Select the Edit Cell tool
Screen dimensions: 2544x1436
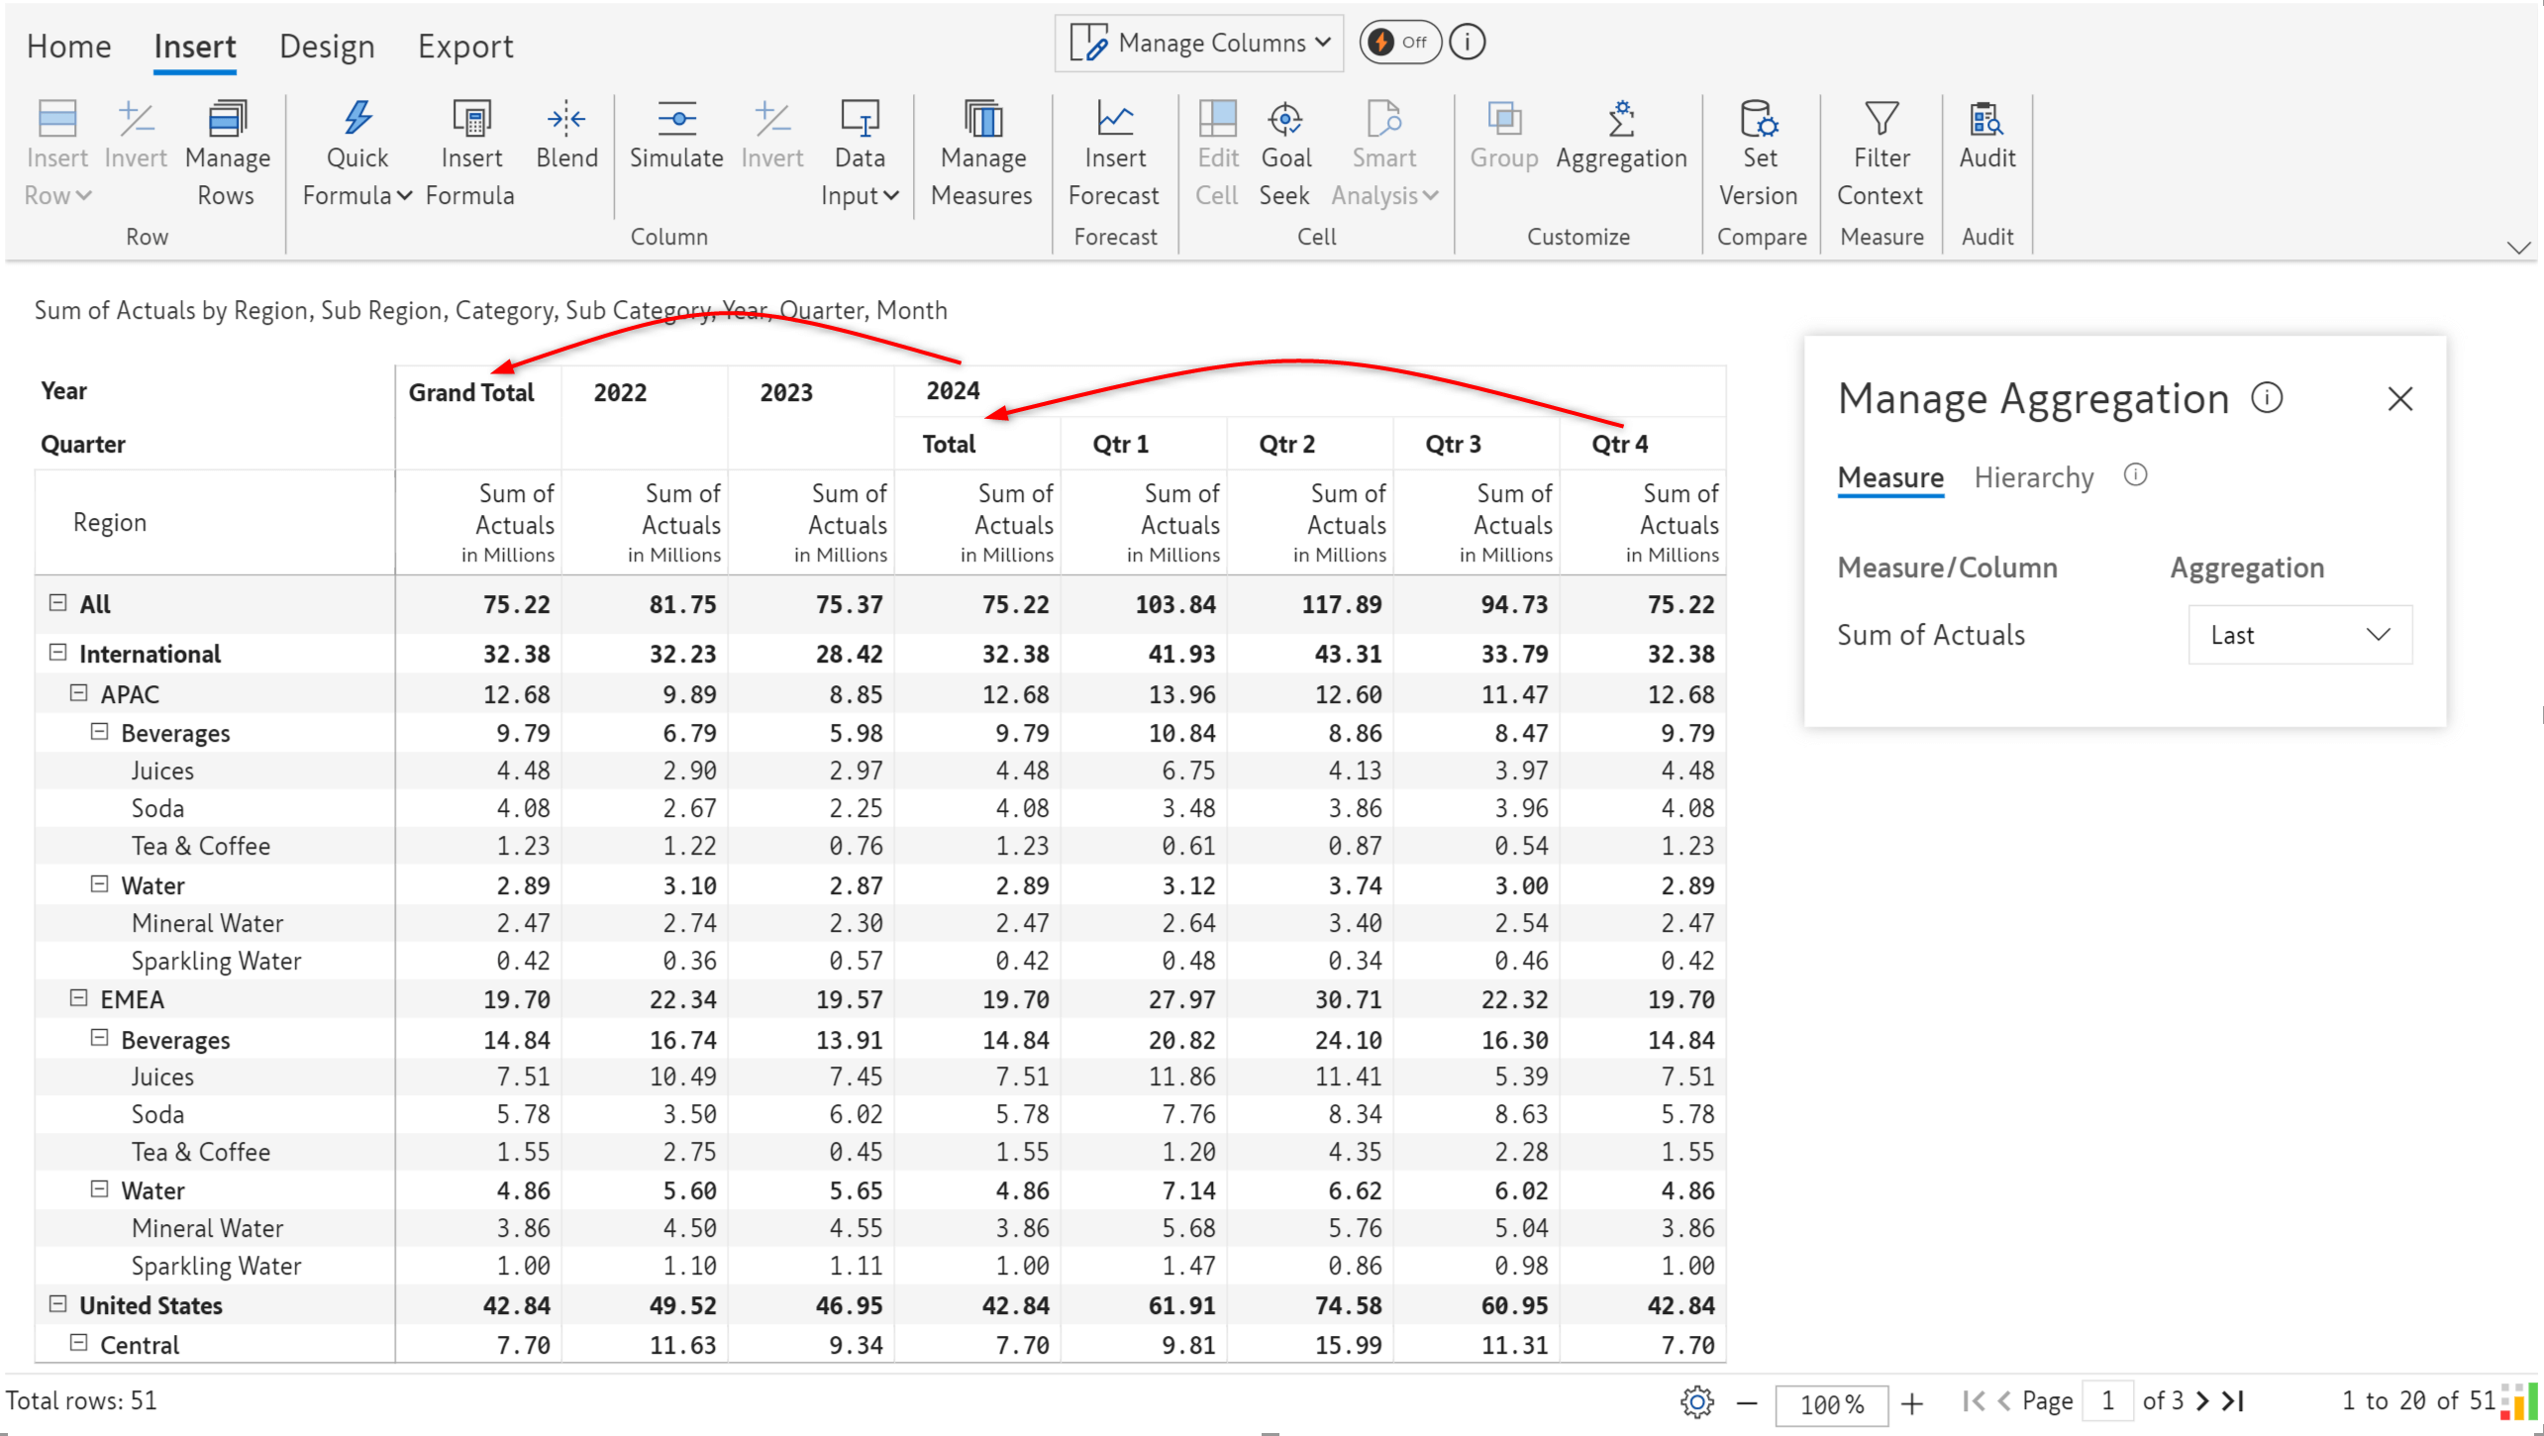[1217, 154]
